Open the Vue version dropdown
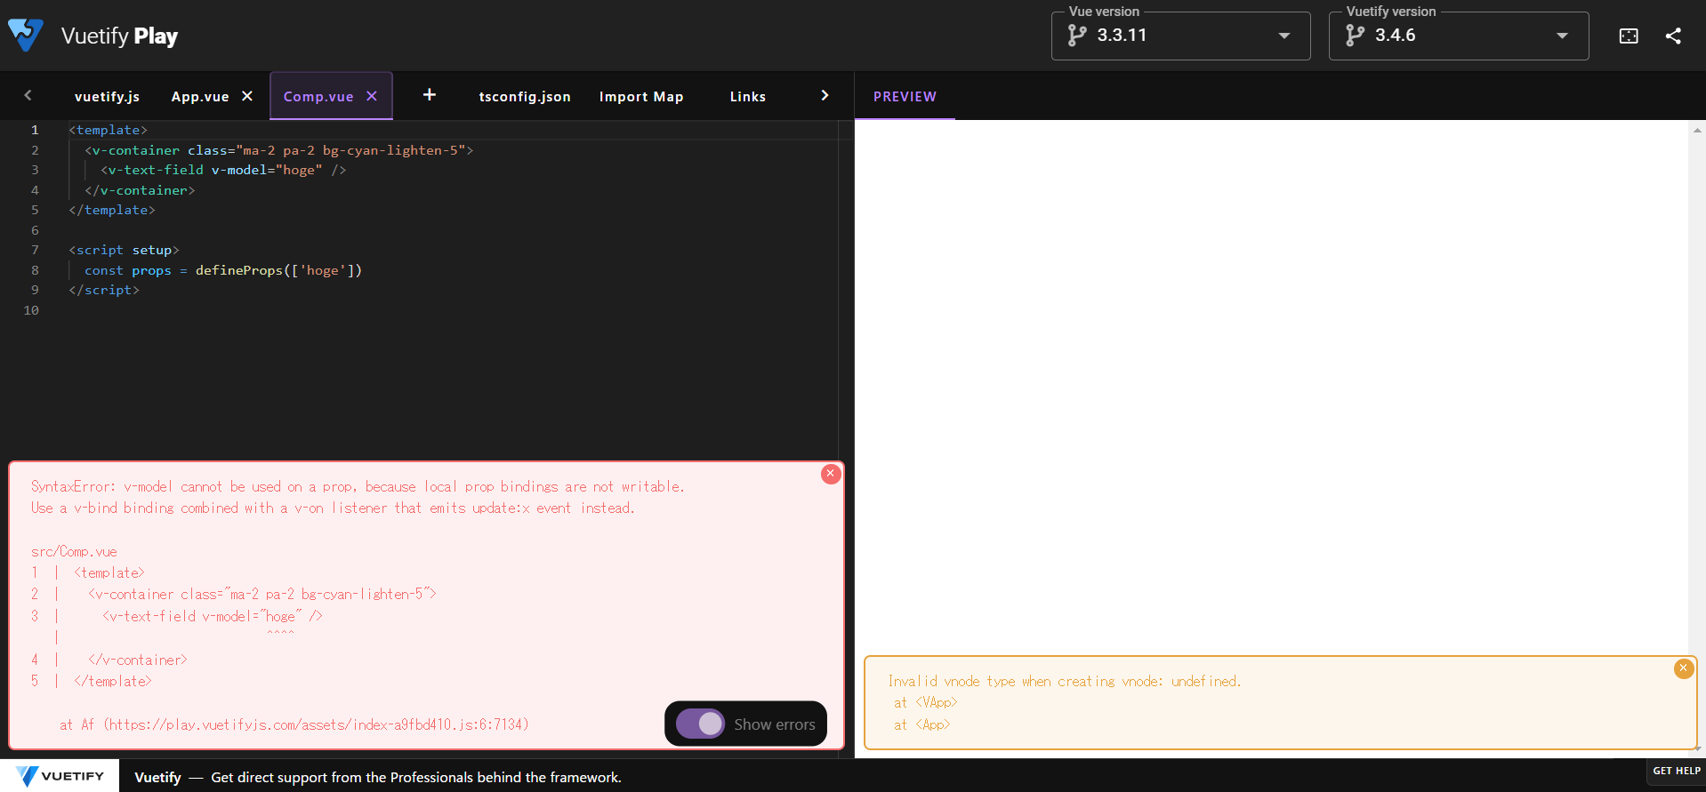 pyautogui.click(x=1180, y=36)
